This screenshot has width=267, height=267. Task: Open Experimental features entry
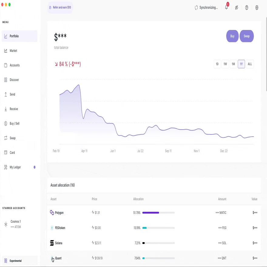19,261
